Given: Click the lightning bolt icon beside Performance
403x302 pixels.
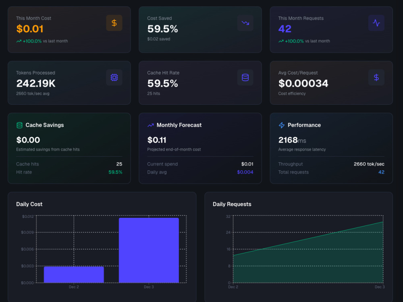Looking at the screenshot, I should point(282,125).
